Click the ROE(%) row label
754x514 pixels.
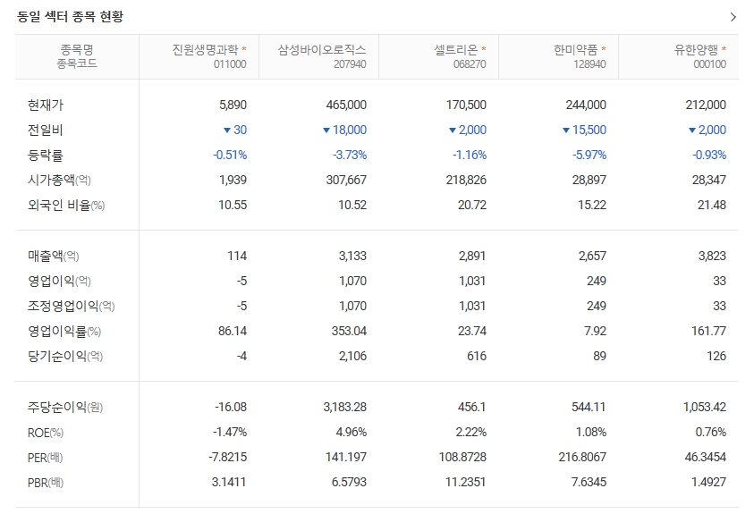[x=46, y=433]
